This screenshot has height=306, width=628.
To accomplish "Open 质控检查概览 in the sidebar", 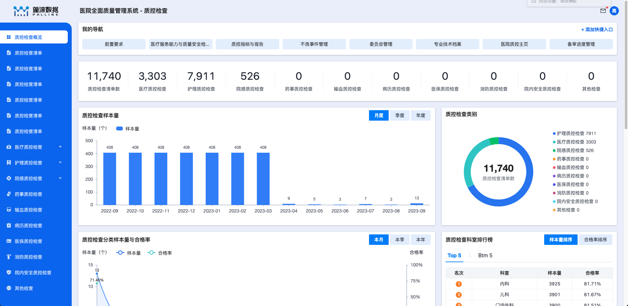I will coord(34,37).
